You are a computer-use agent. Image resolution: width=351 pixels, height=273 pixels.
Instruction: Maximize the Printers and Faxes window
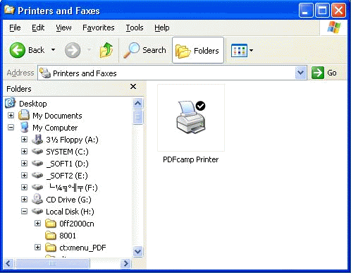(322, 11)
